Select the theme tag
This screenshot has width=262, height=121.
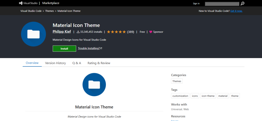[x=235, y=96]
